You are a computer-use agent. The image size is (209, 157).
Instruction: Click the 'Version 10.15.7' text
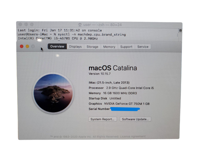[100, 74]
